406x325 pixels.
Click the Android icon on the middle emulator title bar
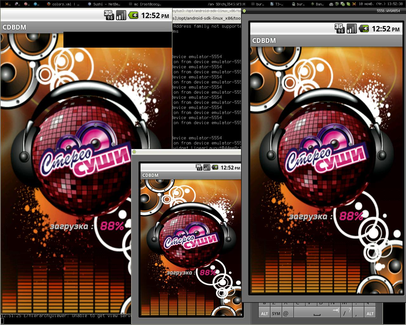(x=134, y=152)
